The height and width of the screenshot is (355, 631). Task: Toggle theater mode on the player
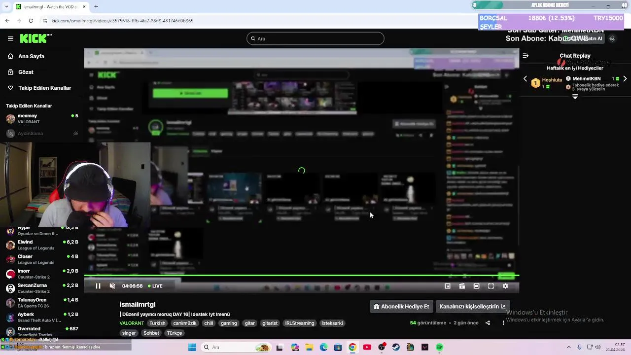click(476, 286)
